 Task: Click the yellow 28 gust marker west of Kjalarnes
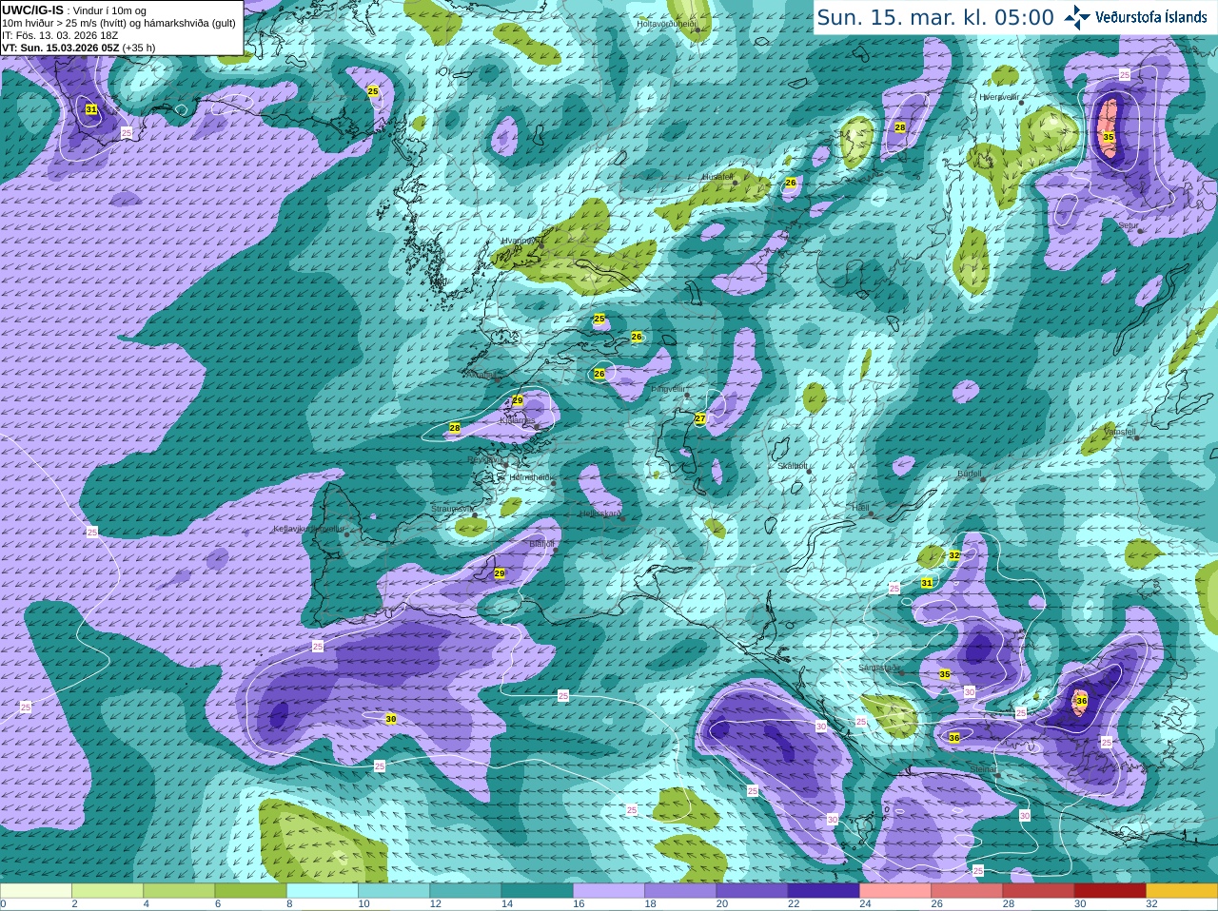pyautogui.click(x=455, y=428)
